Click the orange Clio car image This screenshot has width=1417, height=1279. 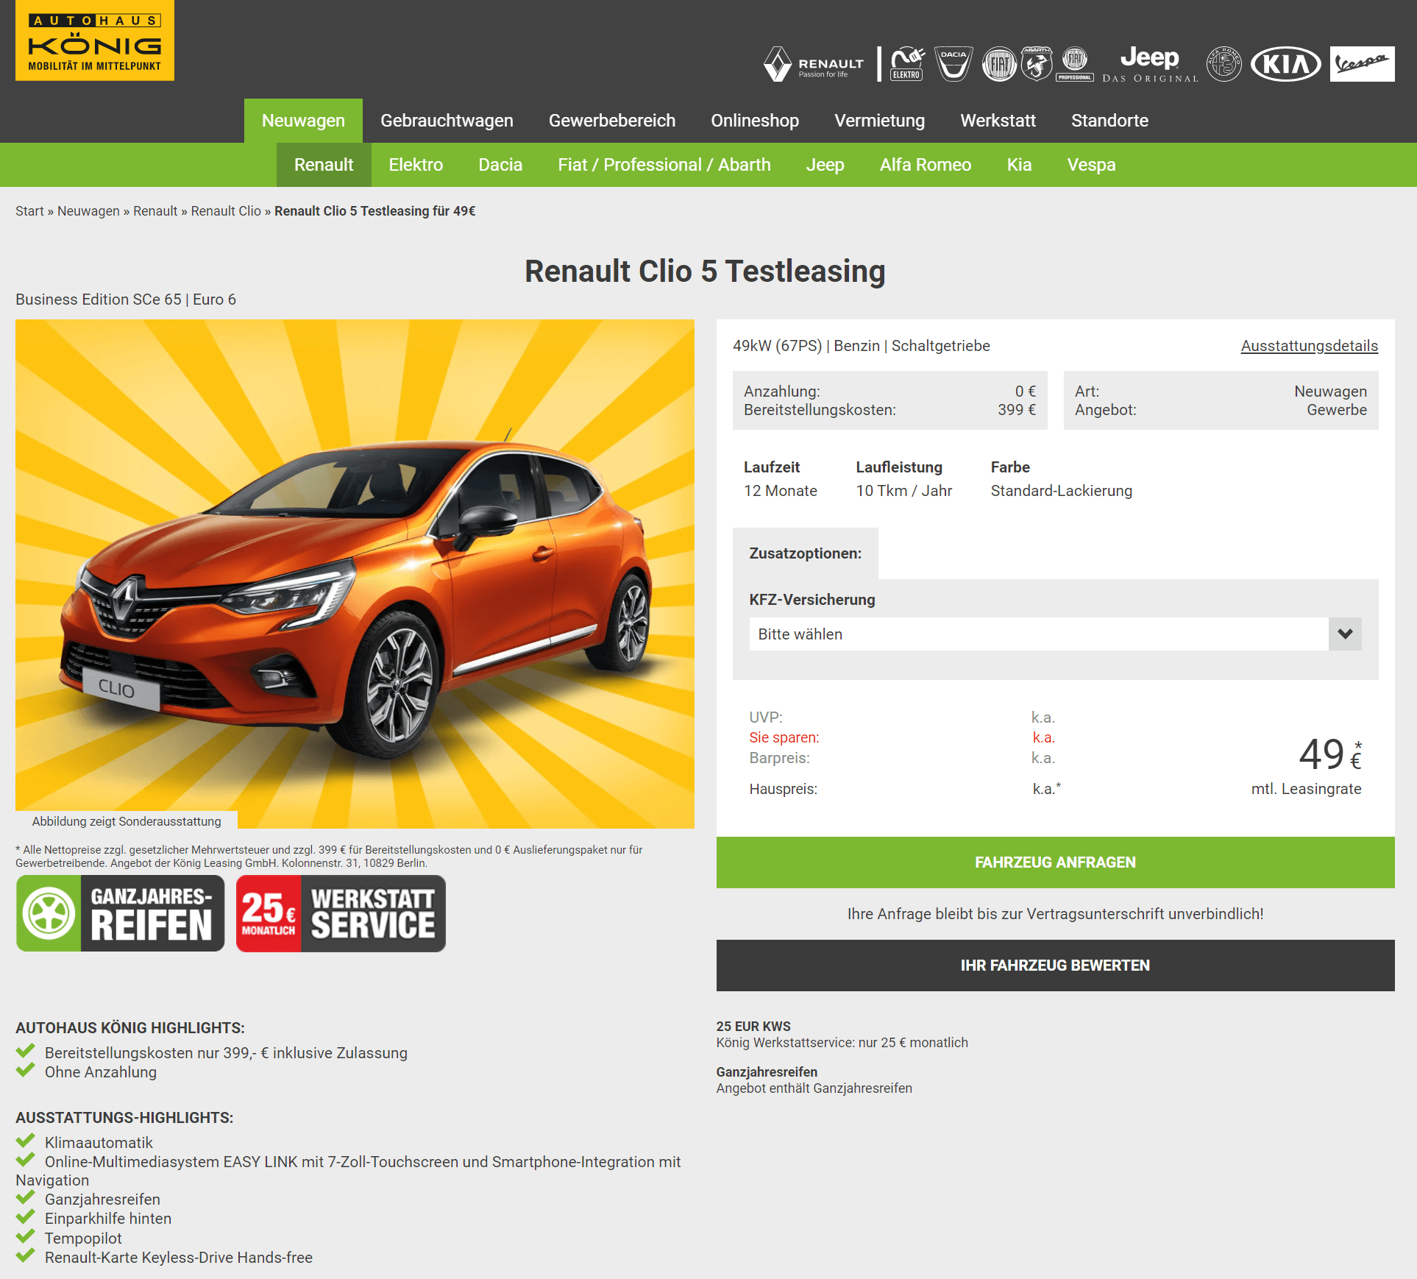point(355,574)
